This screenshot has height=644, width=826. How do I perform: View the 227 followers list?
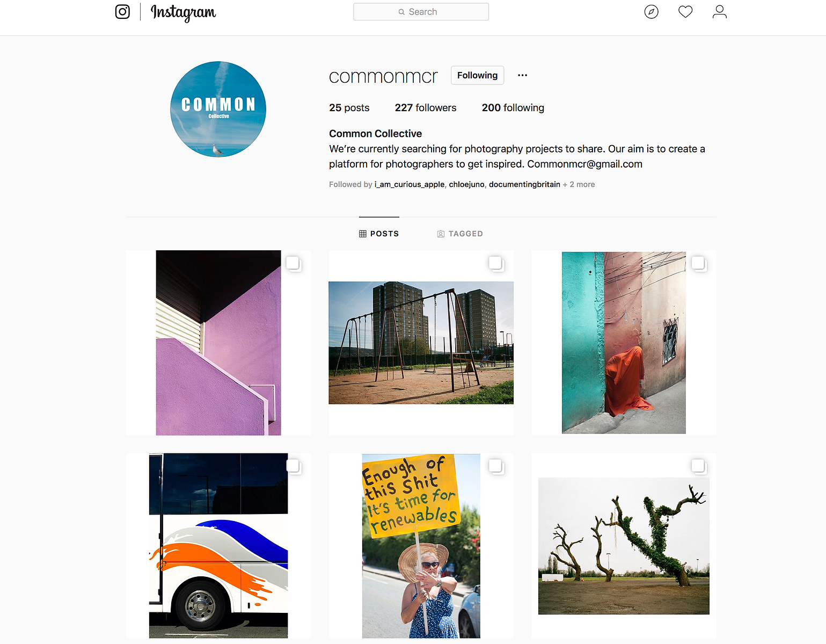click(x=426, y=107)
